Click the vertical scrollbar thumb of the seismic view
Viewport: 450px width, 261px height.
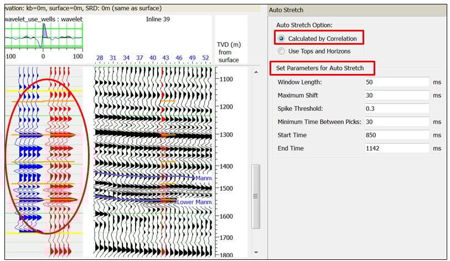(x=256, y=196)
